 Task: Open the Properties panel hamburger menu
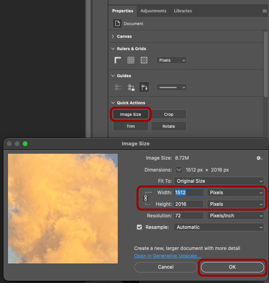point(265,11)
